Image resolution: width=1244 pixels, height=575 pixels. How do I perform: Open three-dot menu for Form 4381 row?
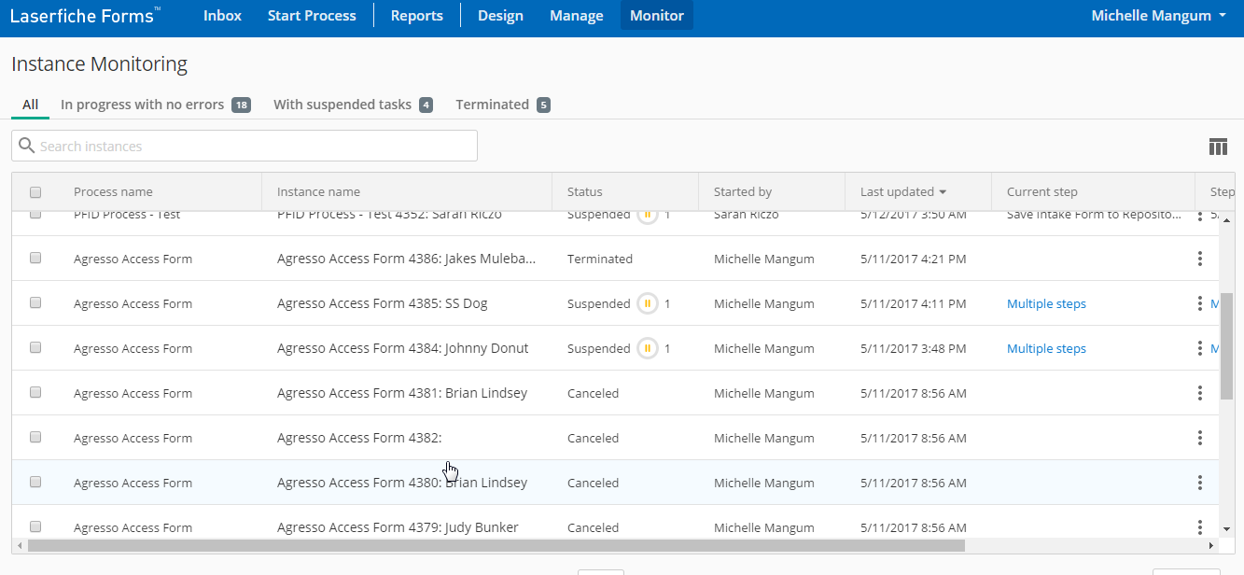1199,393
